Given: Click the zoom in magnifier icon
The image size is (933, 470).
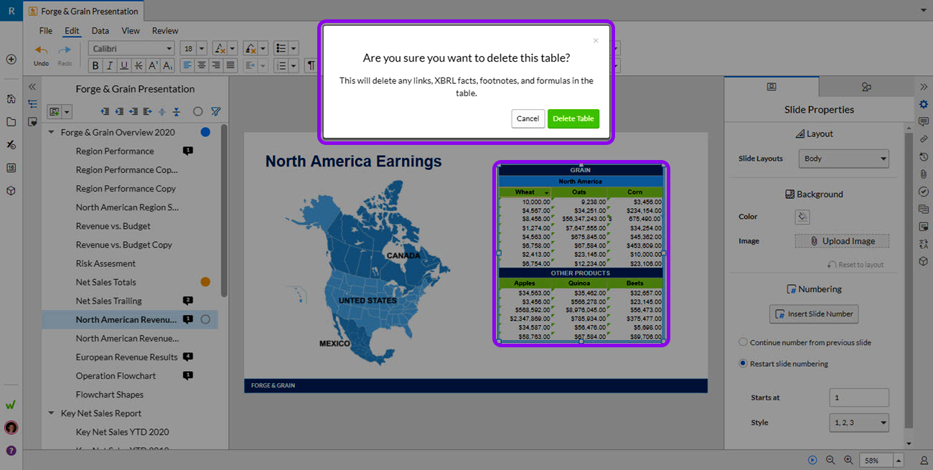Looking at the screenshot, I should tap(848, 460).
